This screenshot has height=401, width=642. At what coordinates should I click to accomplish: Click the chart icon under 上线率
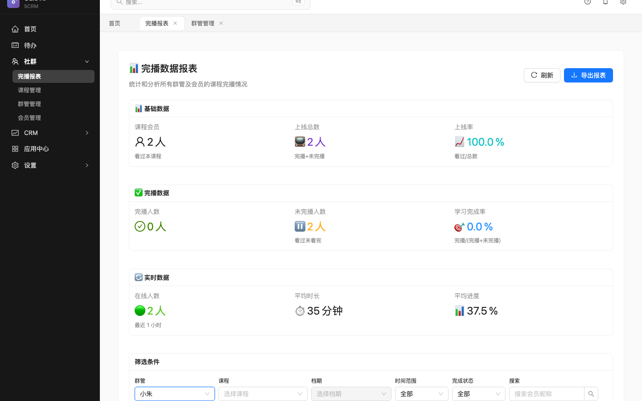click(x=460, y=142)
